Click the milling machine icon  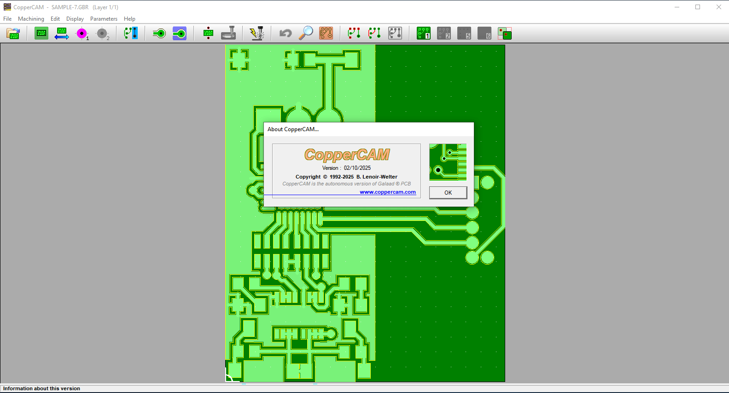pyautogui.click(x=228, y=34)
